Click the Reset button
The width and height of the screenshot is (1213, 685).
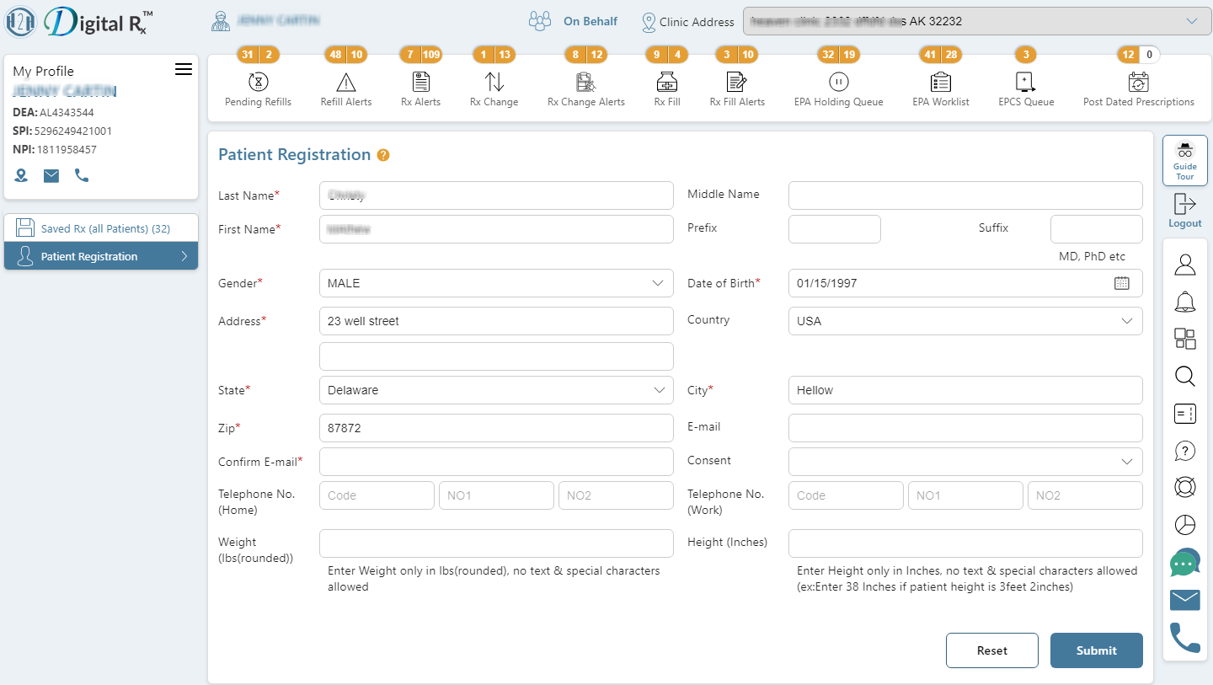991,650
